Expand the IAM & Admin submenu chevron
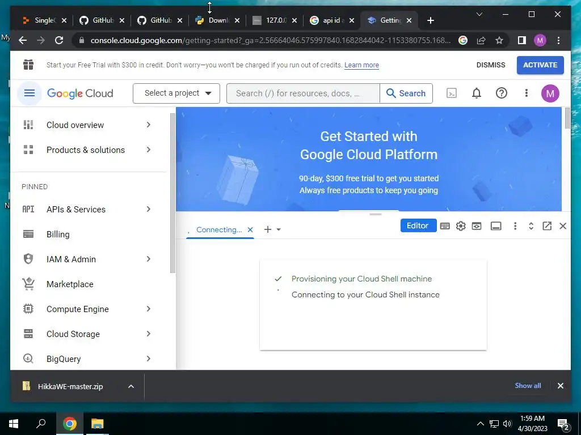 (x=148, y=259)
